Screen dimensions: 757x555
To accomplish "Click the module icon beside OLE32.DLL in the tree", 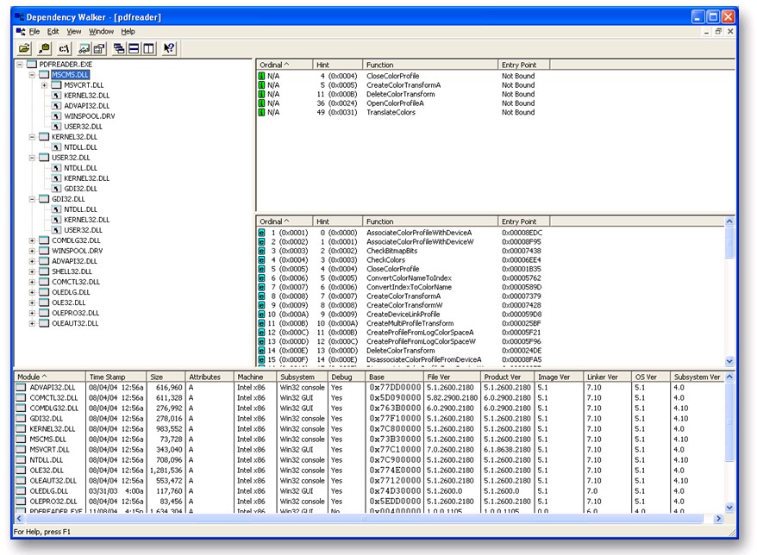I will (x=45, y=302).
